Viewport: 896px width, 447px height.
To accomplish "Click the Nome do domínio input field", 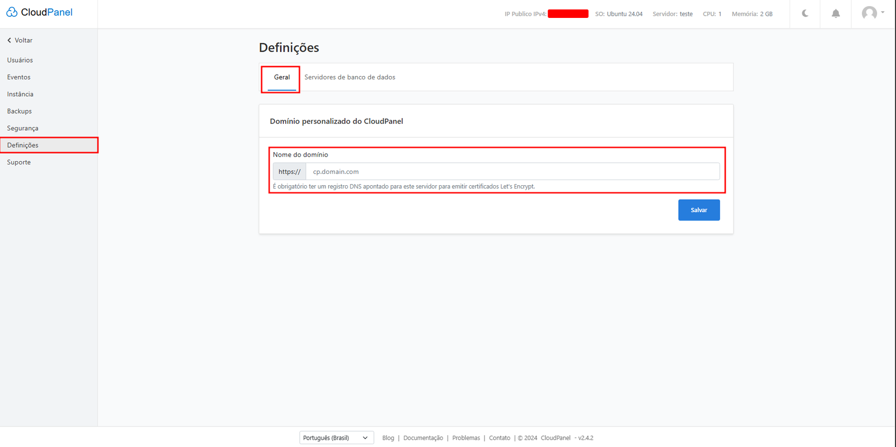I will coord(512,172).
